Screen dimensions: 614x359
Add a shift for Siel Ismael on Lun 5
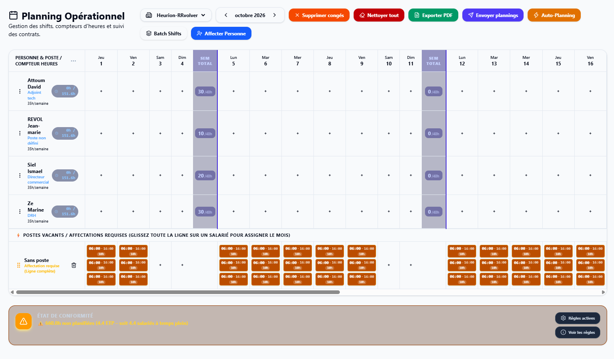pos(234,175)
